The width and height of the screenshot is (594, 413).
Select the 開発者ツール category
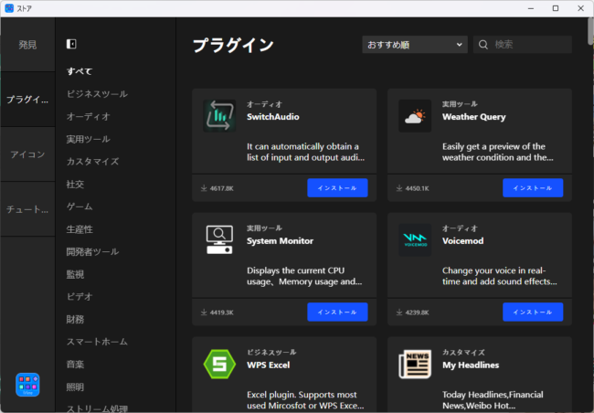92,251
